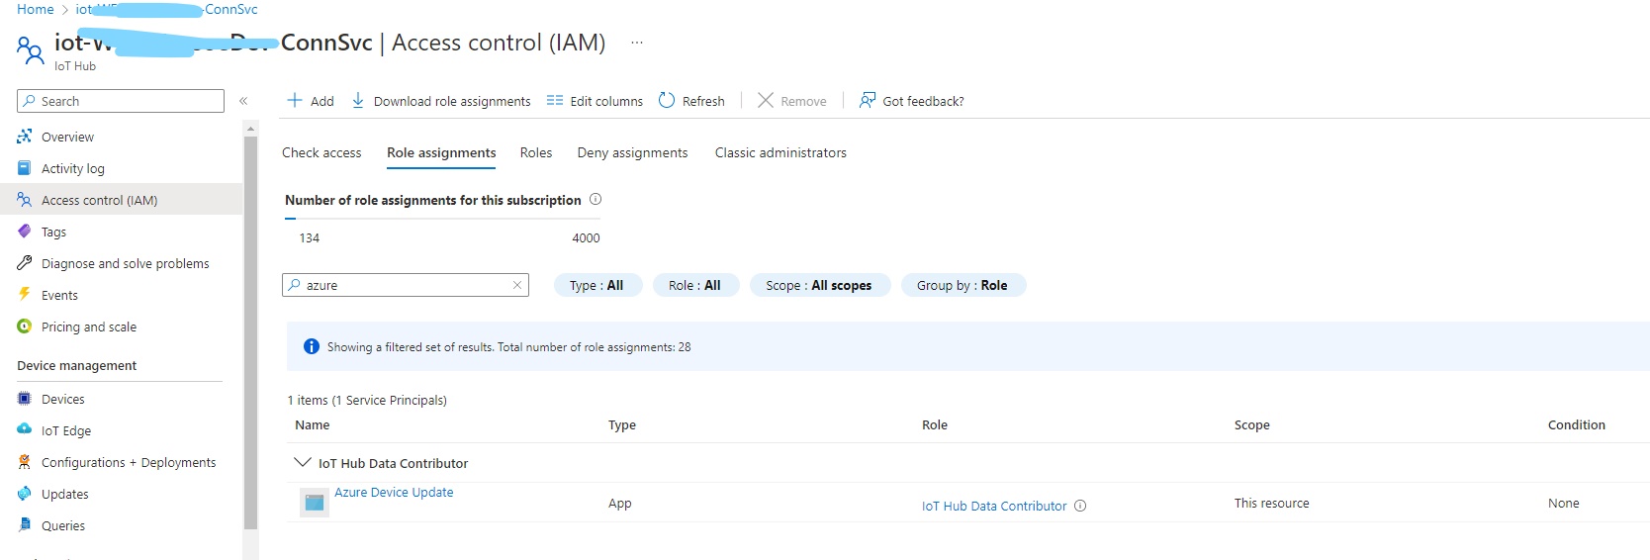The height and width of the screenshot is (560, 1650).
Task: Sort by the Role column header
Action: click(x=935, y=424)
